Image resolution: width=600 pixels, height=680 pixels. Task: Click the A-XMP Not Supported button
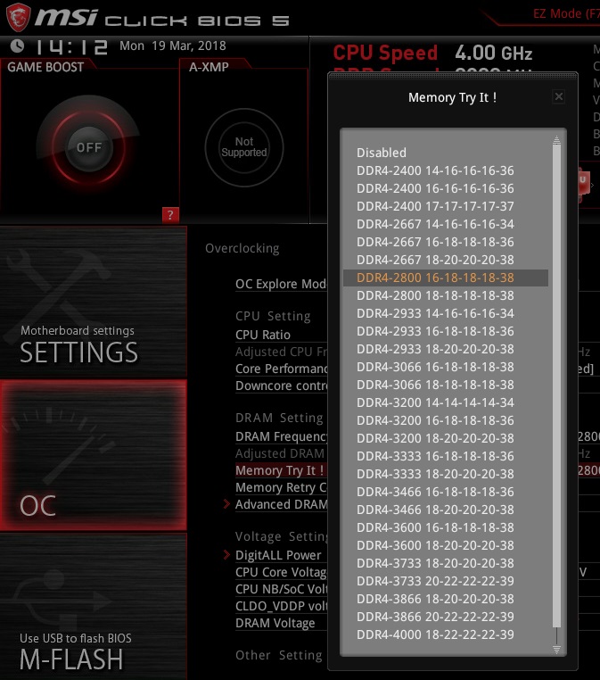(244, 147)
